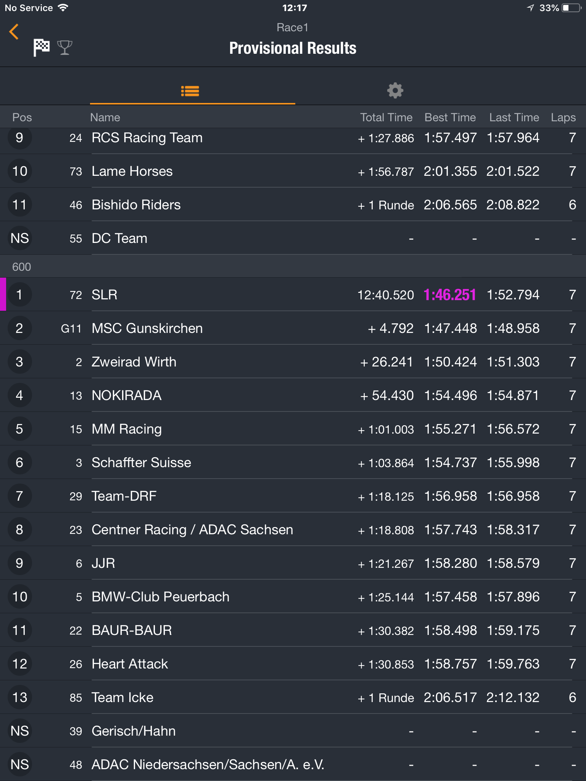Tap the Wi-Fi icon in status bar
This screenshot has width=586, height=781.
[x=63, y=8]
